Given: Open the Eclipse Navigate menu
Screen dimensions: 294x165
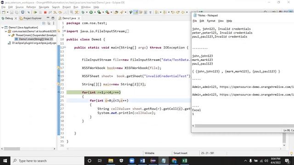Looking at the screenshot, I should 44,7.
